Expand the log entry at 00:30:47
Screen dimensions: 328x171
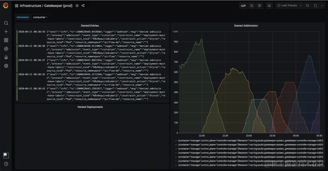tap(91, 65)
